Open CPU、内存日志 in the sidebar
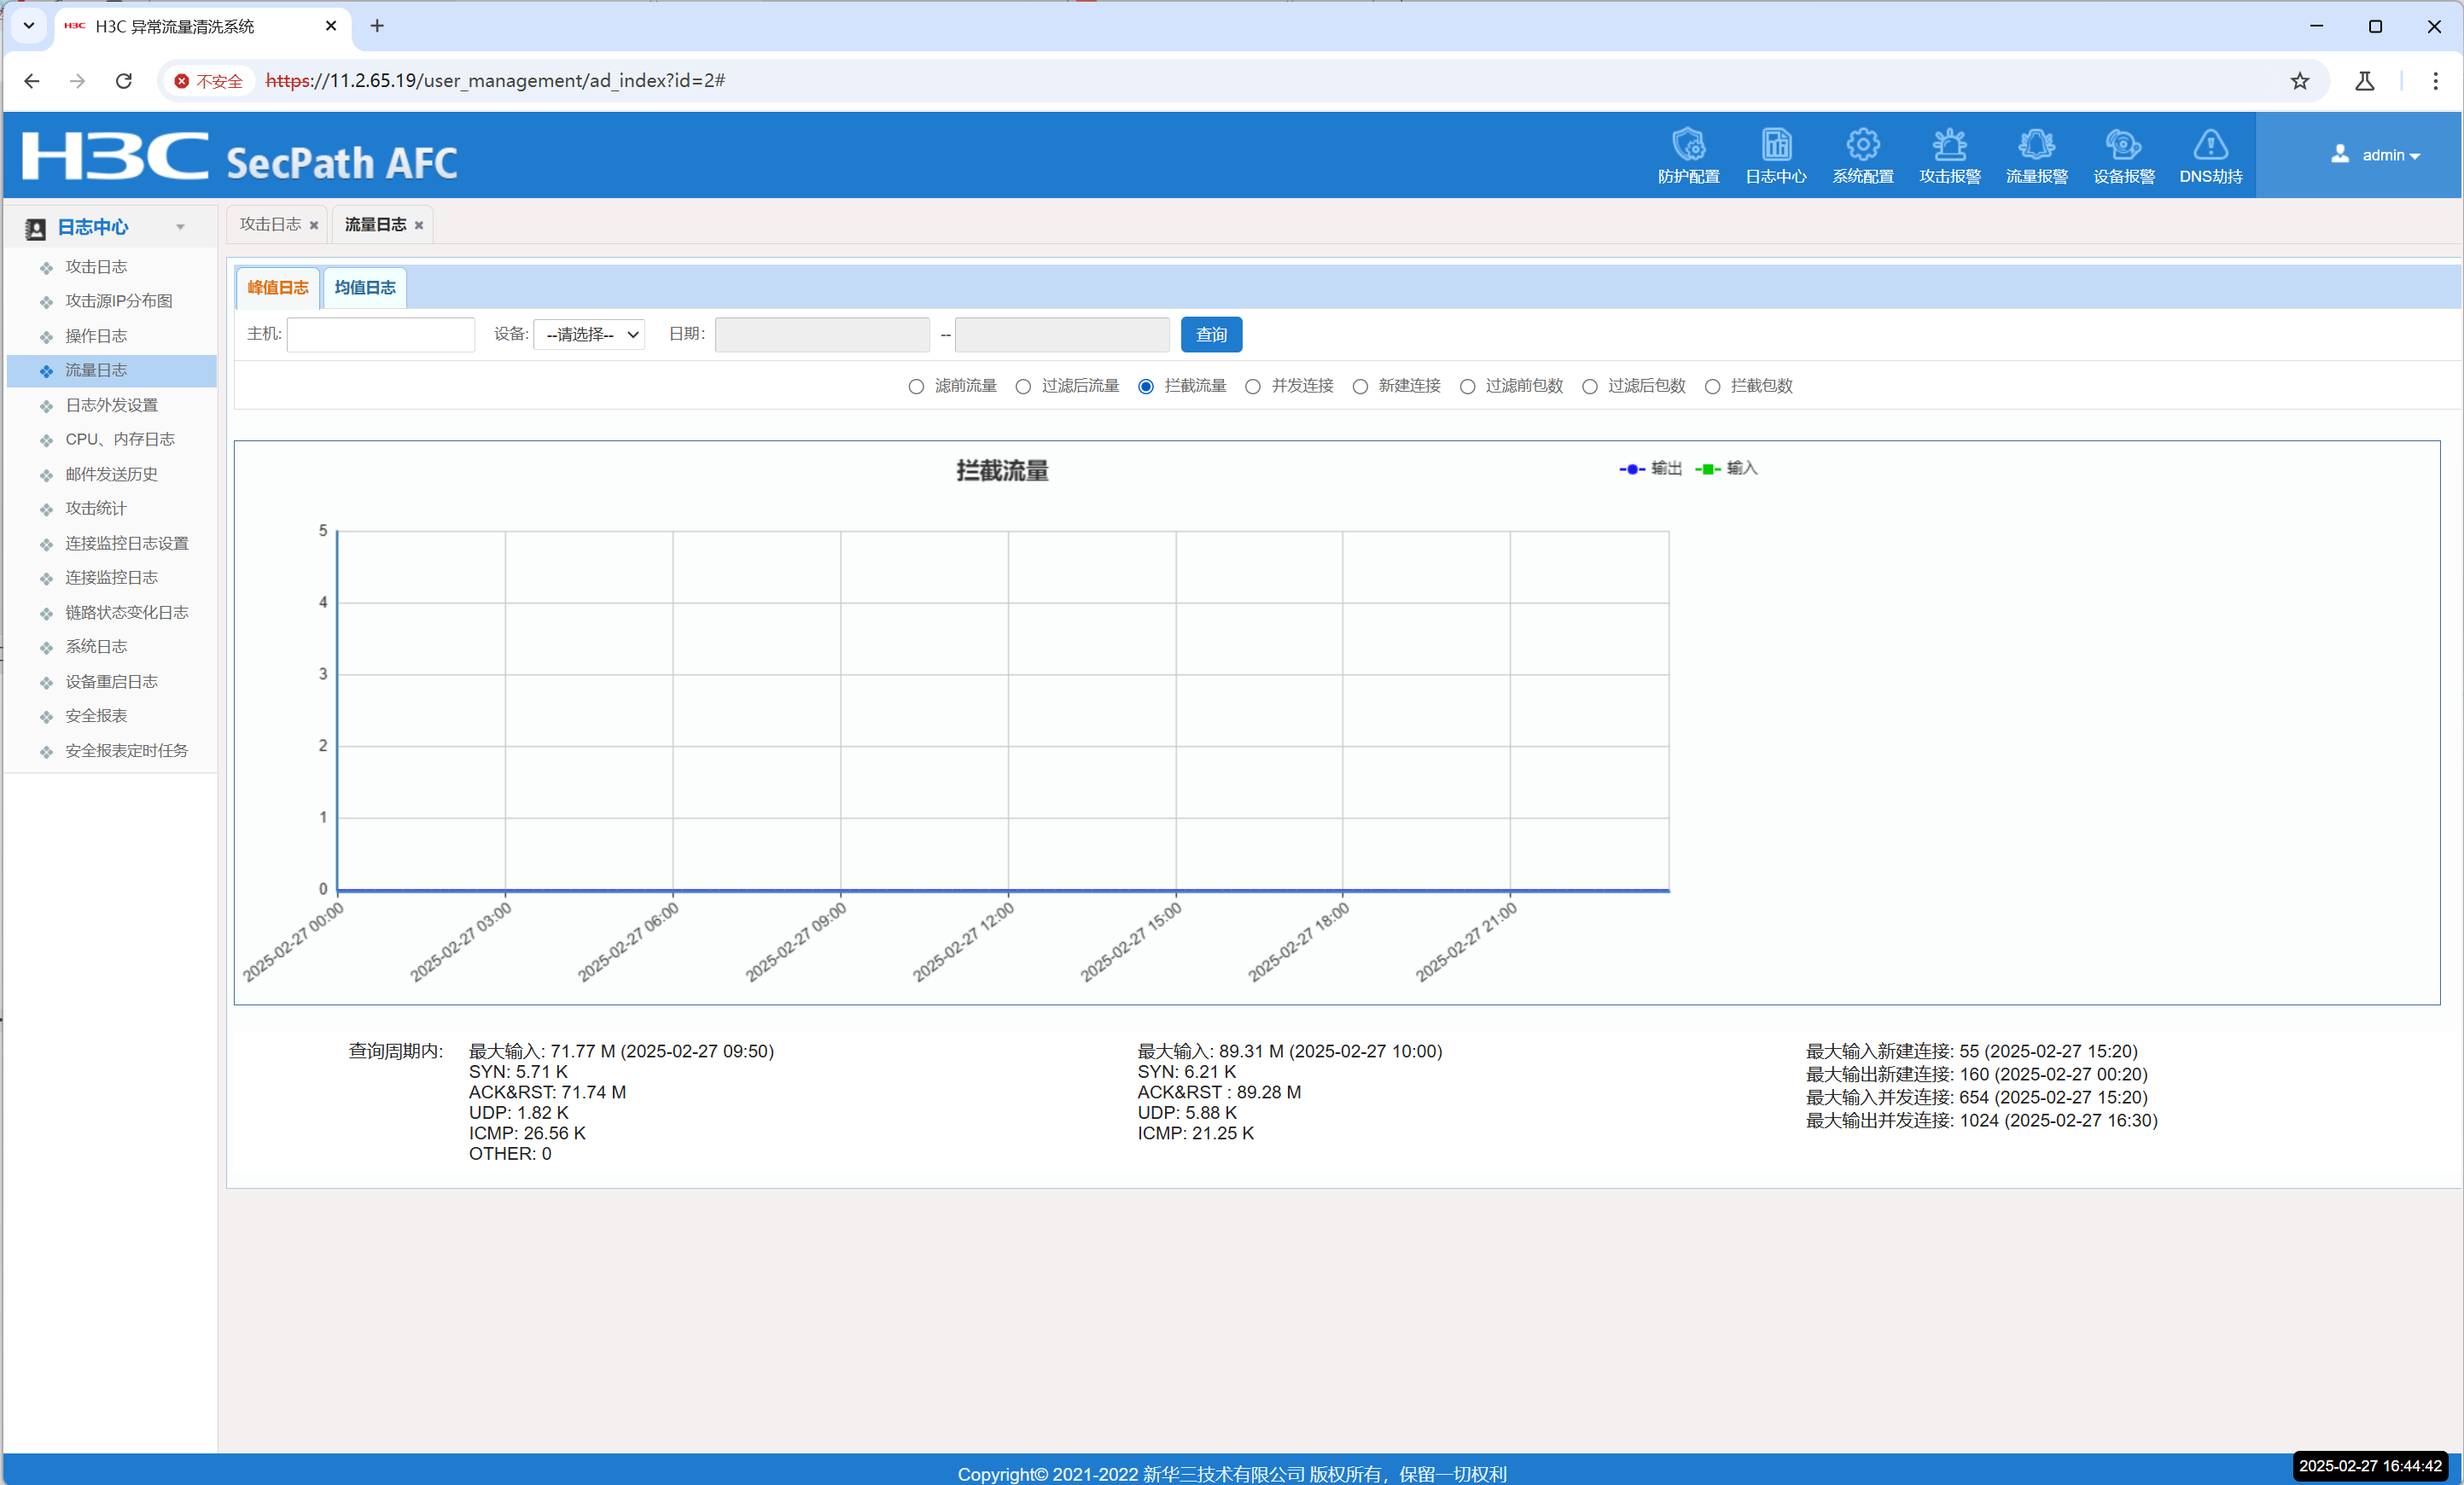This screenshot has width=2464, height=1485. pos(120,439)
